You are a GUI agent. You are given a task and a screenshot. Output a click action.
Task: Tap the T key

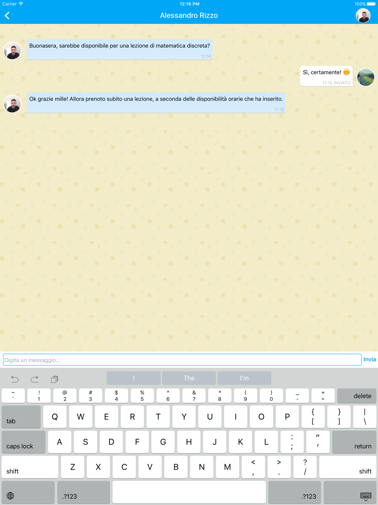(158, 417)
